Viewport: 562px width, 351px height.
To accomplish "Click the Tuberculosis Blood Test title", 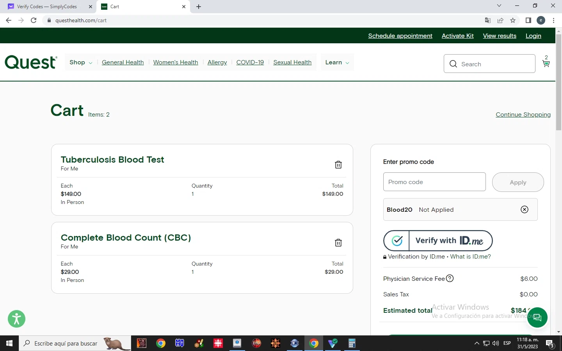I will (x=112, y=160).
